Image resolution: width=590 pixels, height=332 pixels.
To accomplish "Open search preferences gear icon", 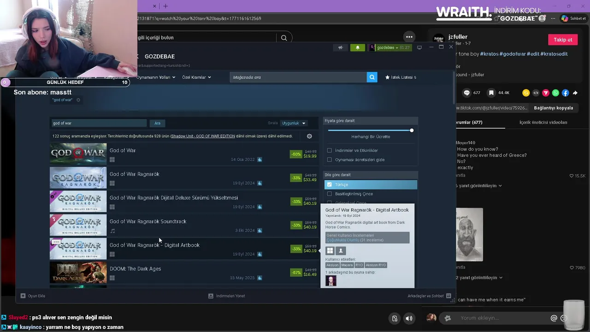I will click(x=309, y=136).
